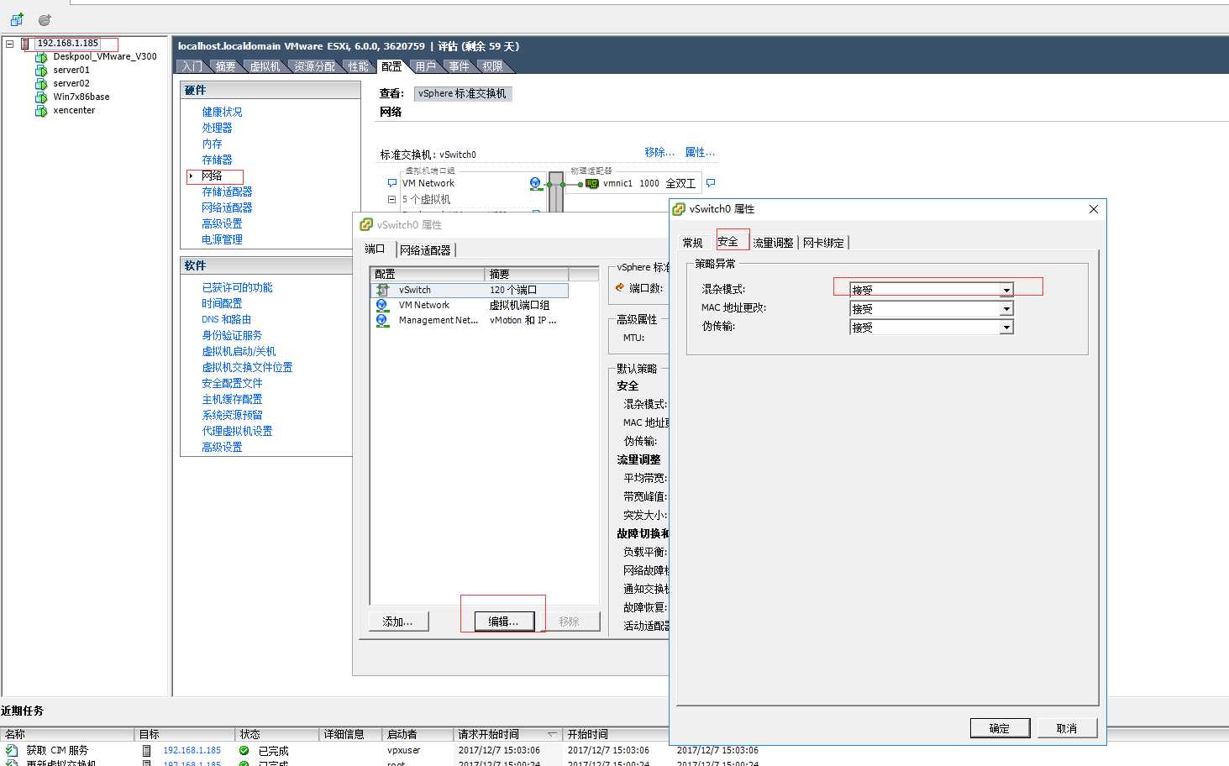Select xencenter virtual machine
The height and width of the screenshot is (766, 1229).
click(x=74, y=110)
